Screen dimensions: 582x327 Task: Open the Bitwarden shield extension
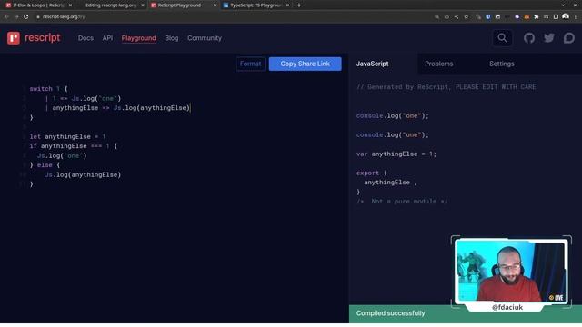tap(487, 16)
